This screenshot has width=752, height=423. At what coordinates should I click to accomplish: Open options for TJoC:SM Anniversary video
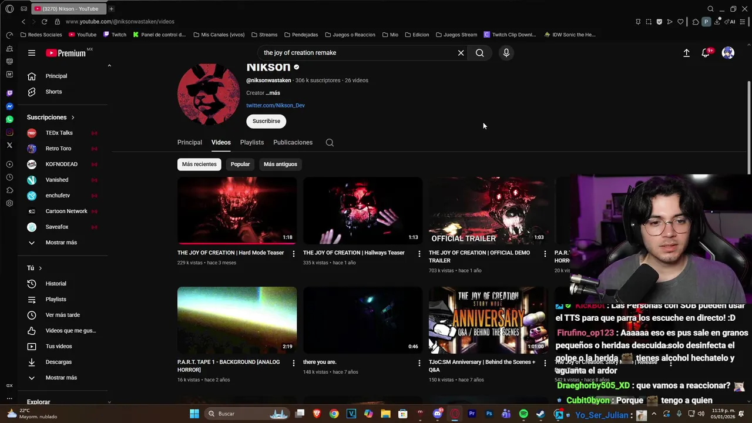pos(545,363)
